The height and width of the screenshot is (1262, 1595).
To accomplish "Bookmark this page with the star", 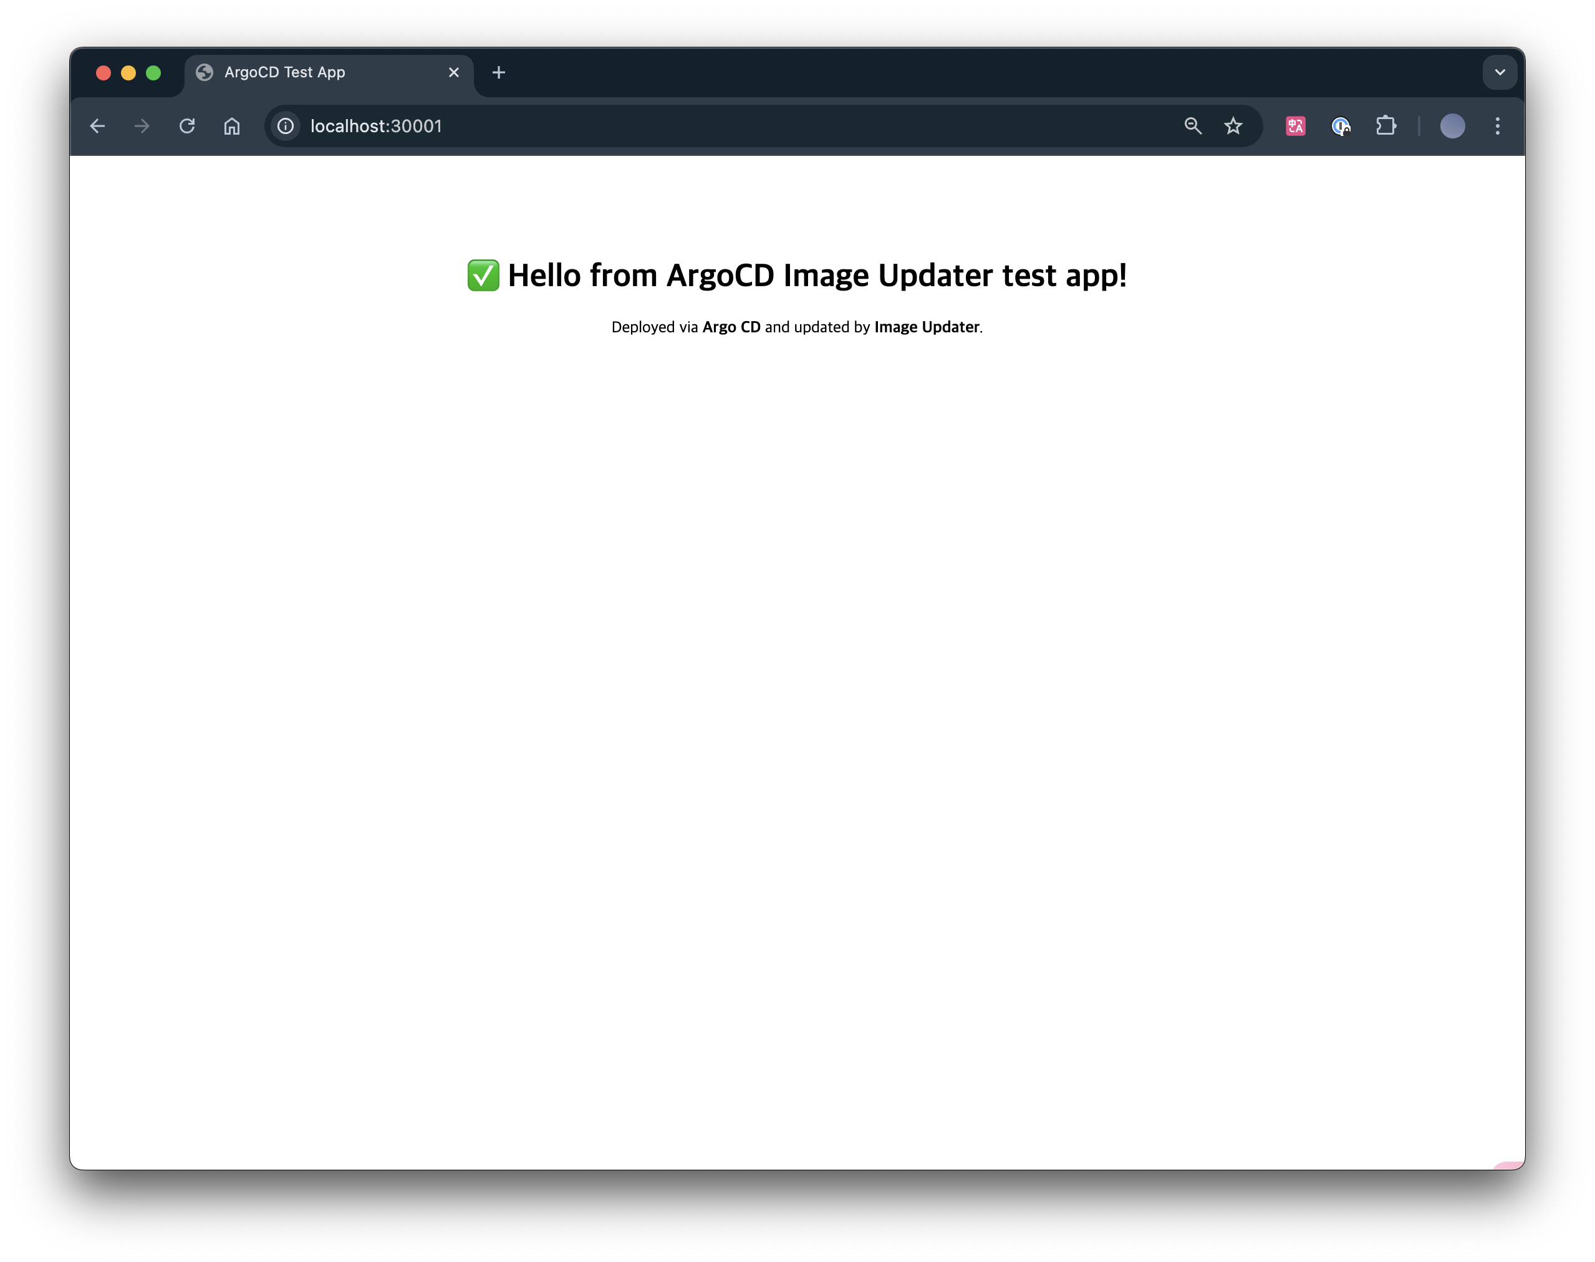I will pyautogui.click(x=1233, y=127).
